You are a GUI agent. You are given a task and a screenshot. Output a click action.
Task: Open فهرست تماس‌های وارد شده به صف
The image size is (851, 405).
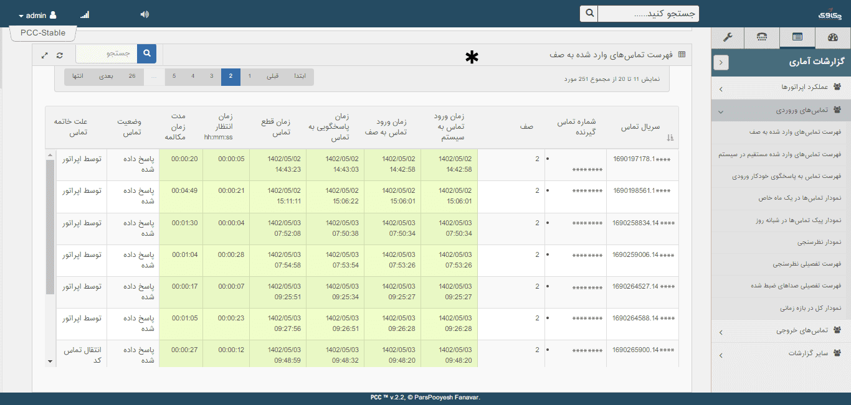(796, 132)
